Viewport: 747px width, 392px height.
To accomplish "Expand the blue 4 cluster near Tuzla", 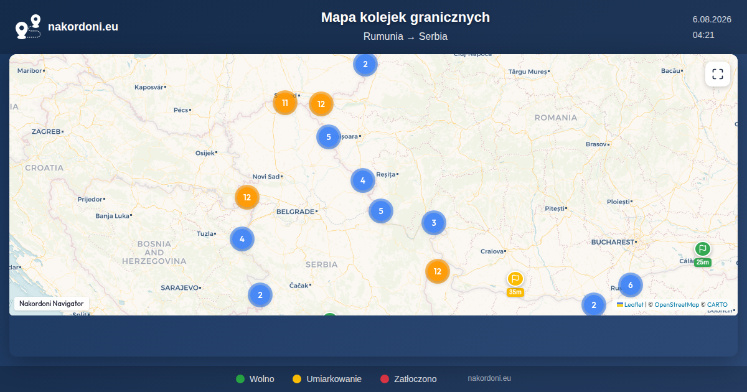I will tap(242, 239).
